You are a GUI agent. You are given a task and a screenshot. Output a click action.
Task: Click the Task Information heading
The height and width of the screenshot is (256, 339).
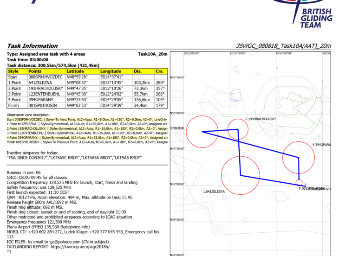pyautogui.click(x=32, y=46)
